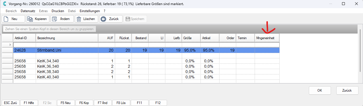Click the bottom-right Zurück button
This screenshot has width=363, height=106.
point(347,90)
